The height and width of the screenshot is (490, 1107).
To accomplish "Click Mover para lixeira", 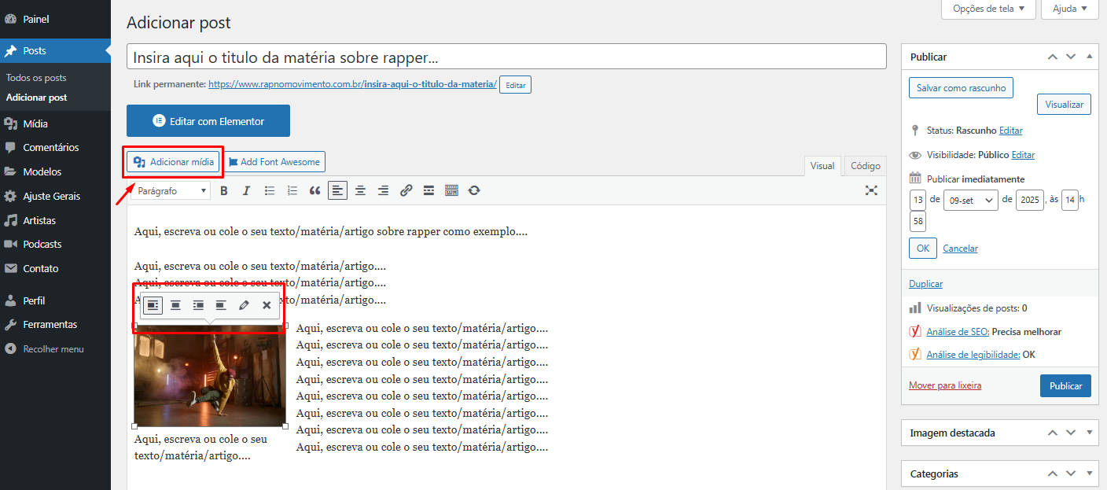I will point(945,385).
